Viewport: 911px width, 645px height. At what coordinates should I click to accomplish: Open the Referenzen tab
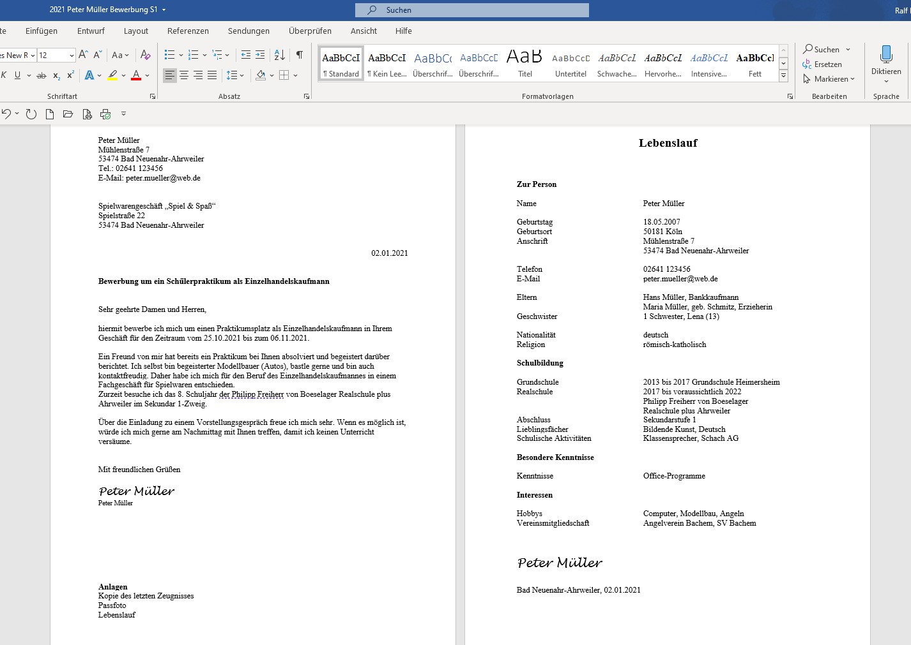188,31
